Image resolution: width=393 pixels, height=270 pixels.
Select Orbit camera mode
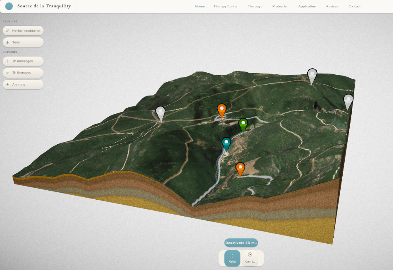tap(232, 258)
